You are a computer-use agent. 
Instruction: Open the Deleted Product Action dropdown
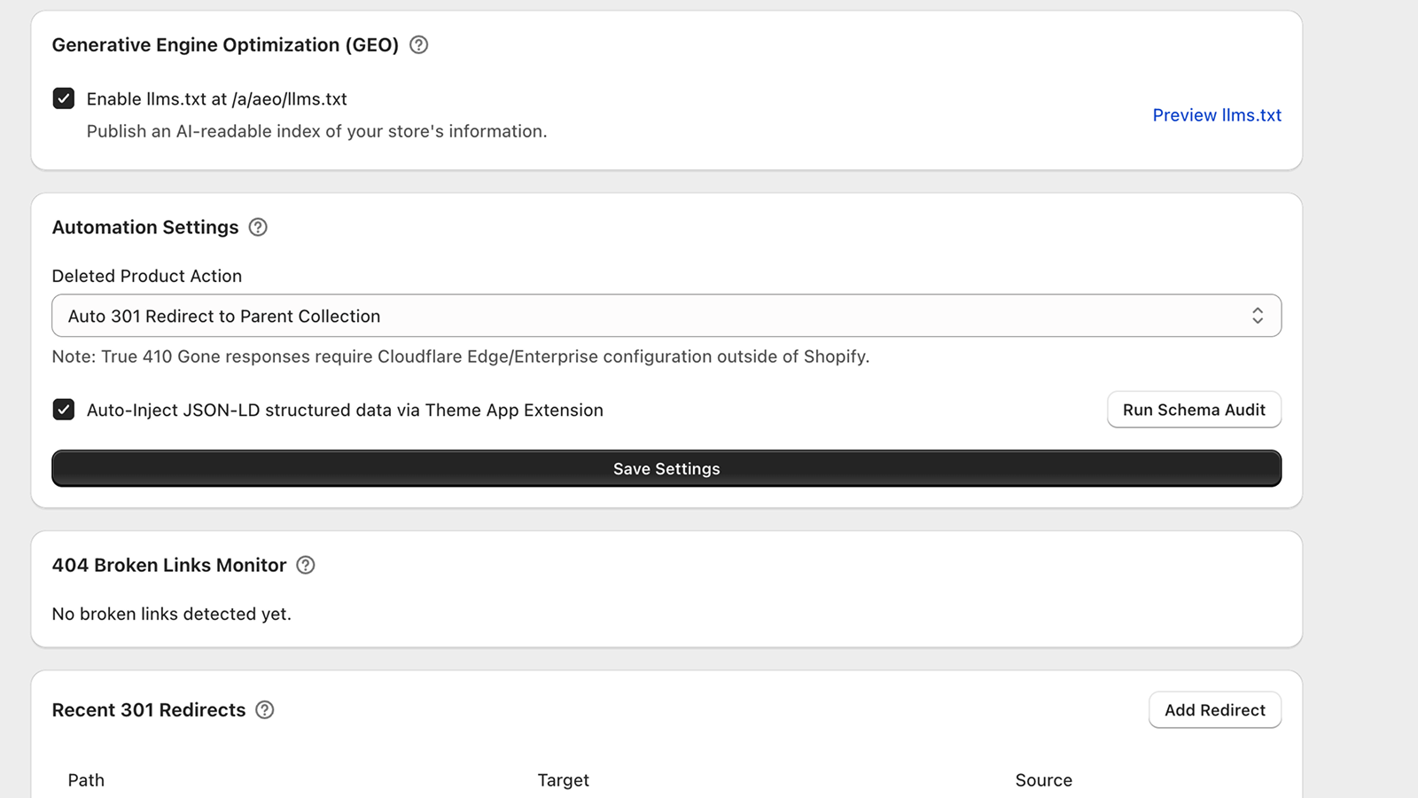pos(666,316)
